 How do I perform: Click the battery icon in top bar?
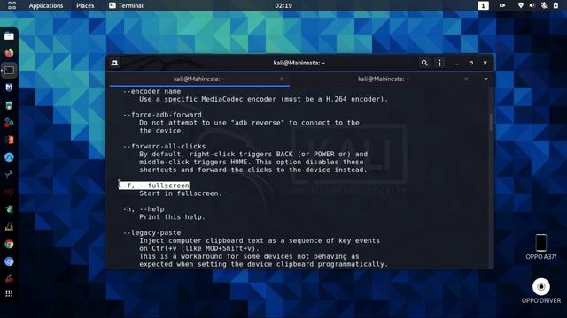click(x=555, y=5)
